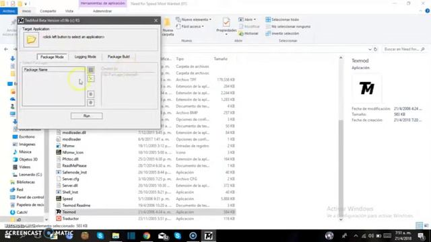Click the File Explorer help icon
Image resolution: width=431 pixels, height=242 pixels.
coord(428,11)
